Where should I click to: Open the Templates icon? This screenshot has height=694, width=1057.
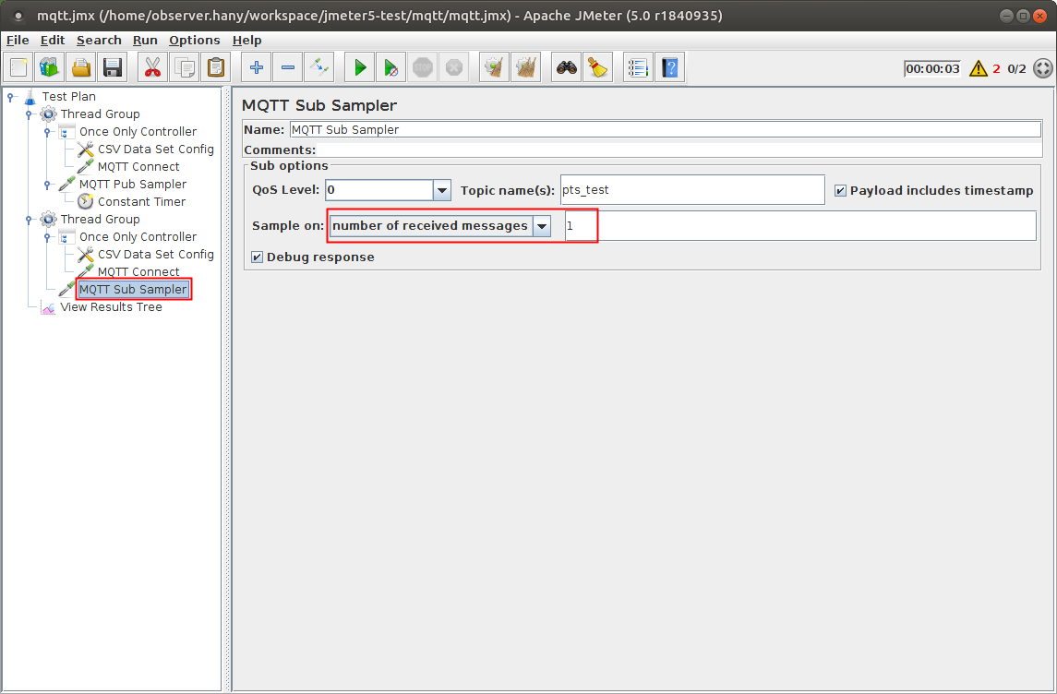(x=49, y=67)
